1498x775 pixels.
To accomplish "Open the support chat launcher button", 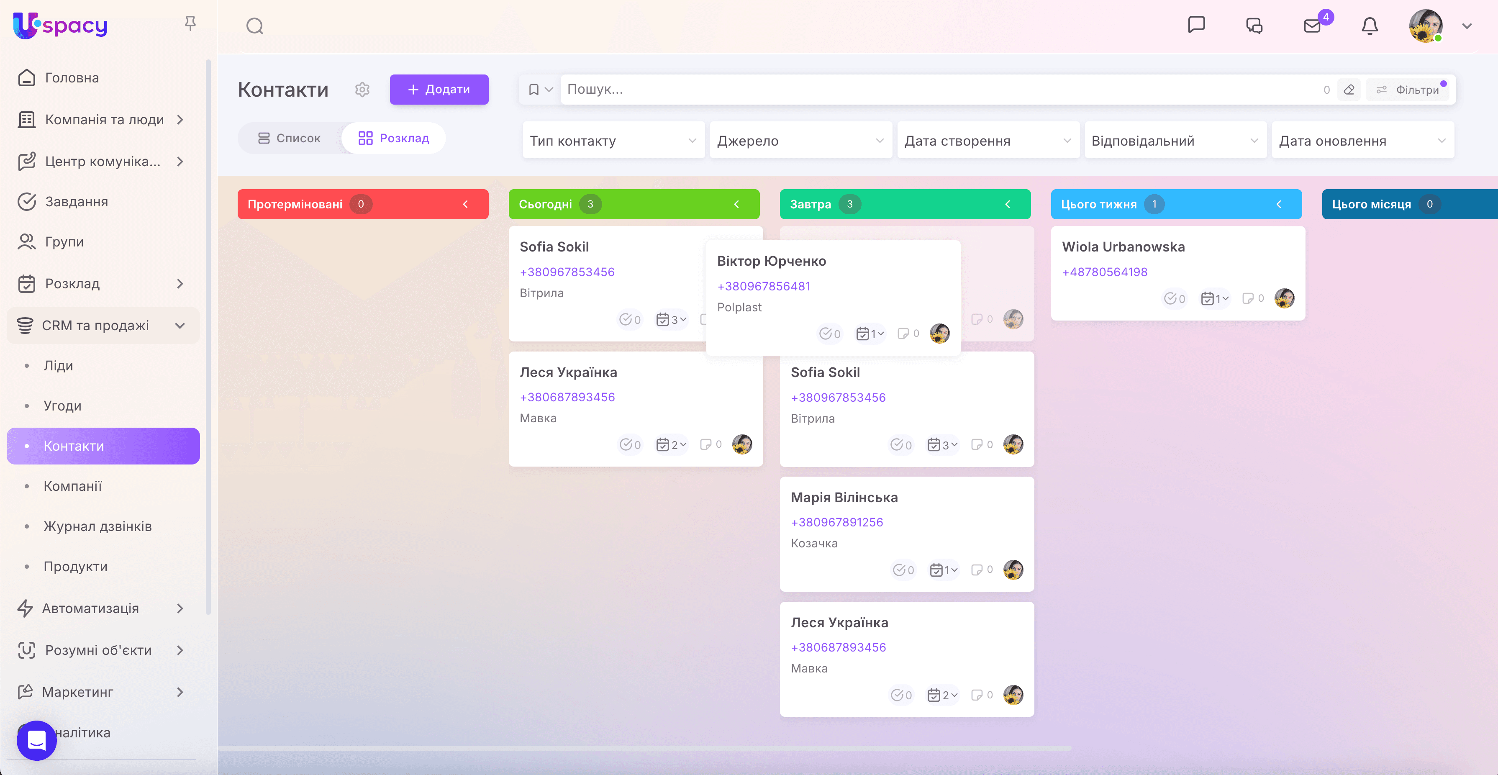I will (37, 740).
